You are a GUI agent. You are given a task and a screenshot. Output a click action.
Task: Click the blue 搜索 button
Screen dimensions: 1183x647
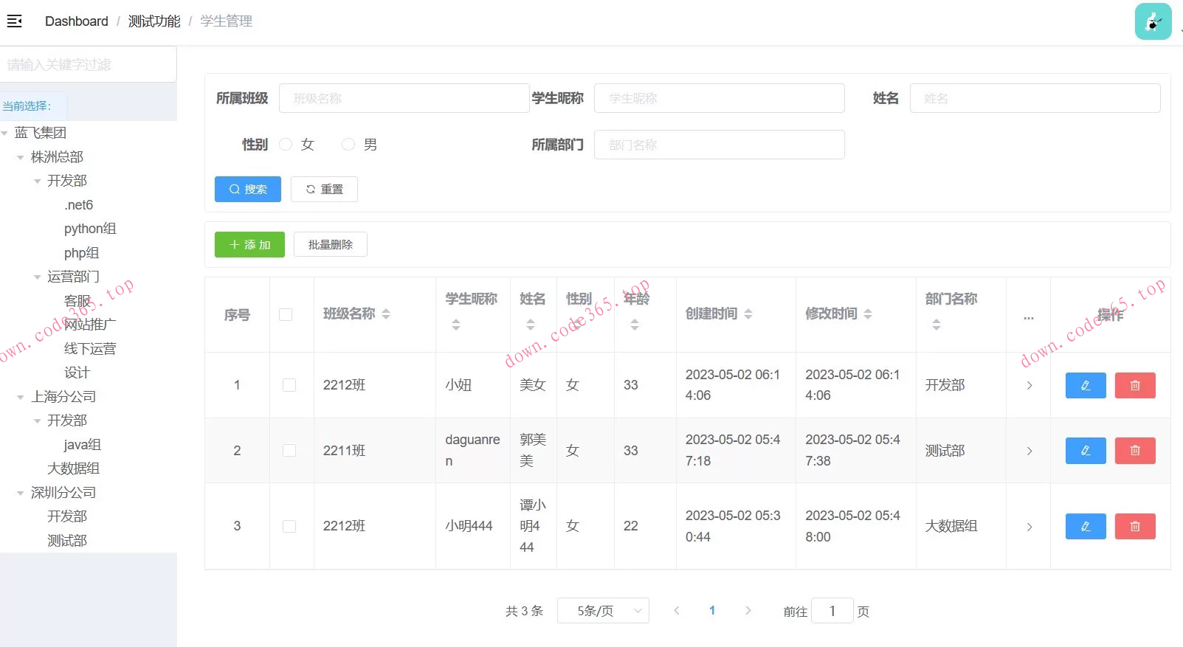248,190
